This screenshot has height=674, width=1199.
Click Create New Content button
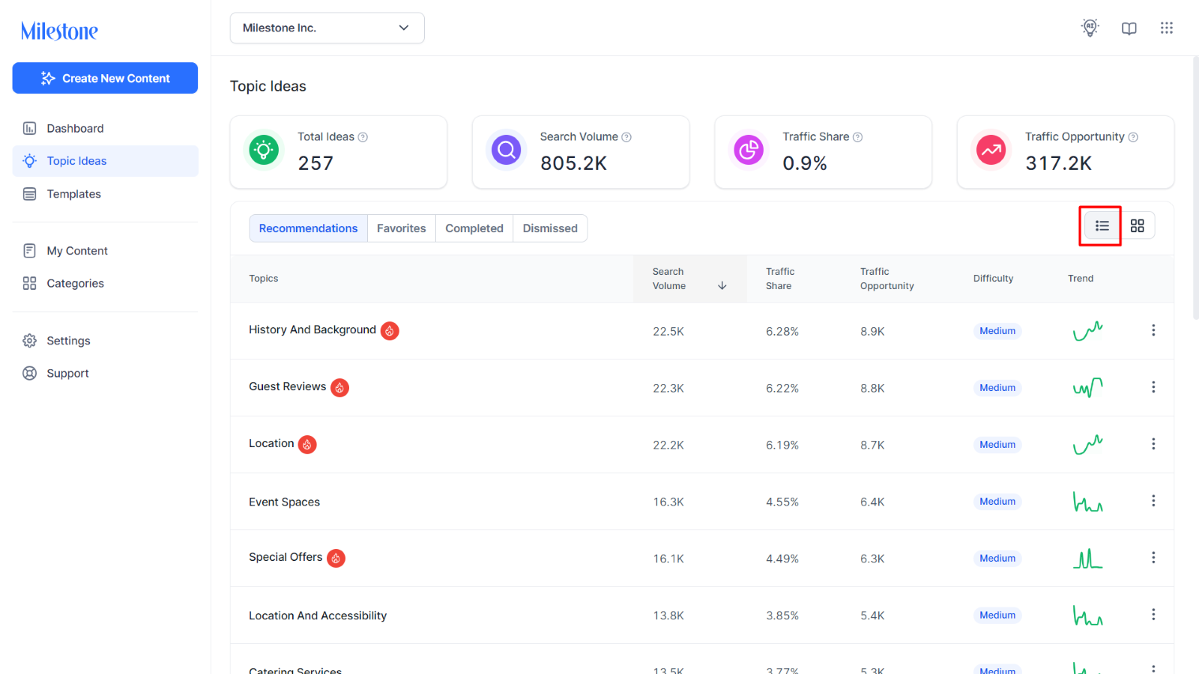pyautogui.click(x=105, y=78)
